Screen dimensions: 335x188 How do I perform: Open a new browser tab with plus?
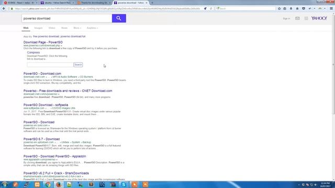point(152,3)
